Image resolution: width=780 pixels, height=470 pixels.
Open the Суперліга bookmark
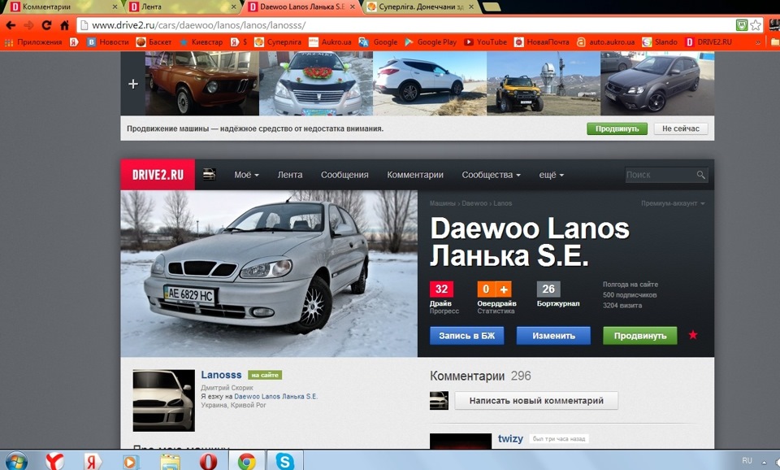[278, 42]
